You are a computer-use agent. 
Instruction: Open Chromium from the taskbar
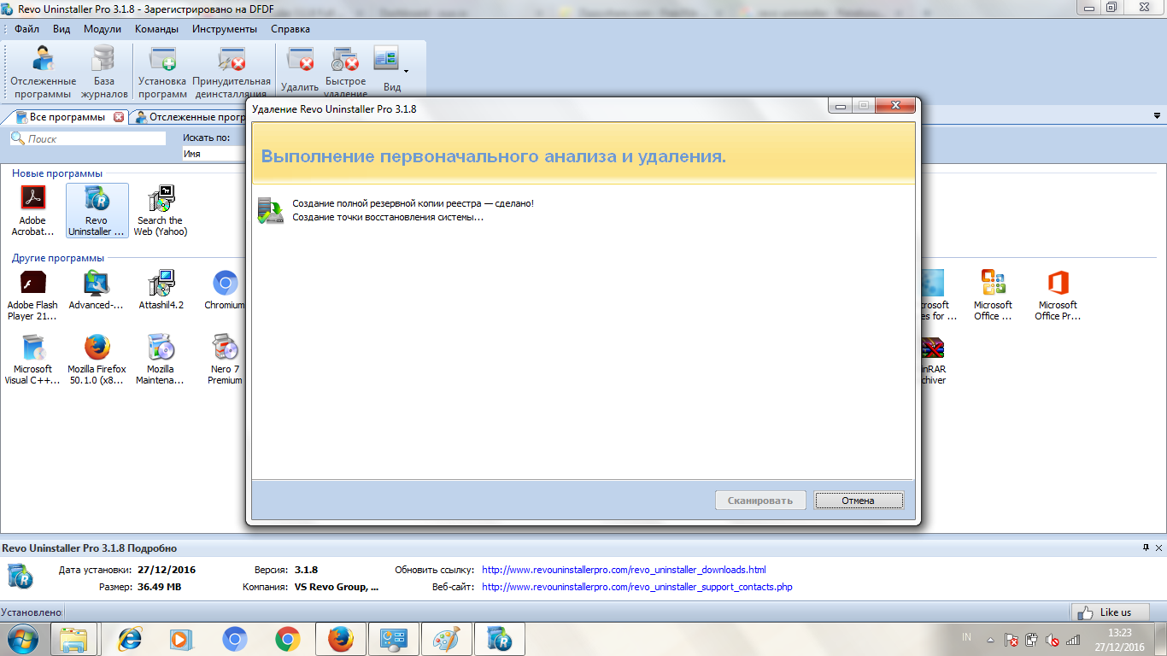pos(235,639)
